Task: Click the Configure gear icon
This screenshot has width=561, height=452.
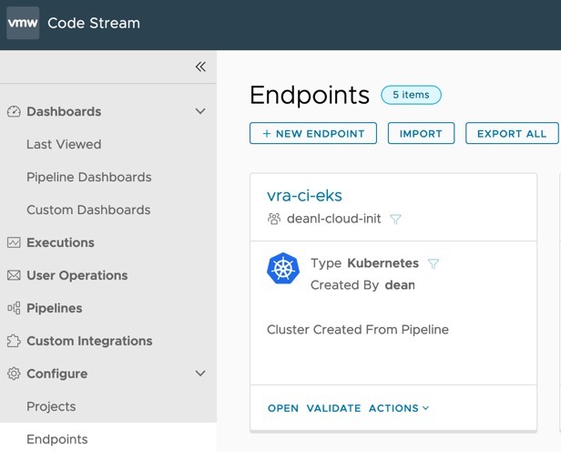Action: [x=14, y=374]
